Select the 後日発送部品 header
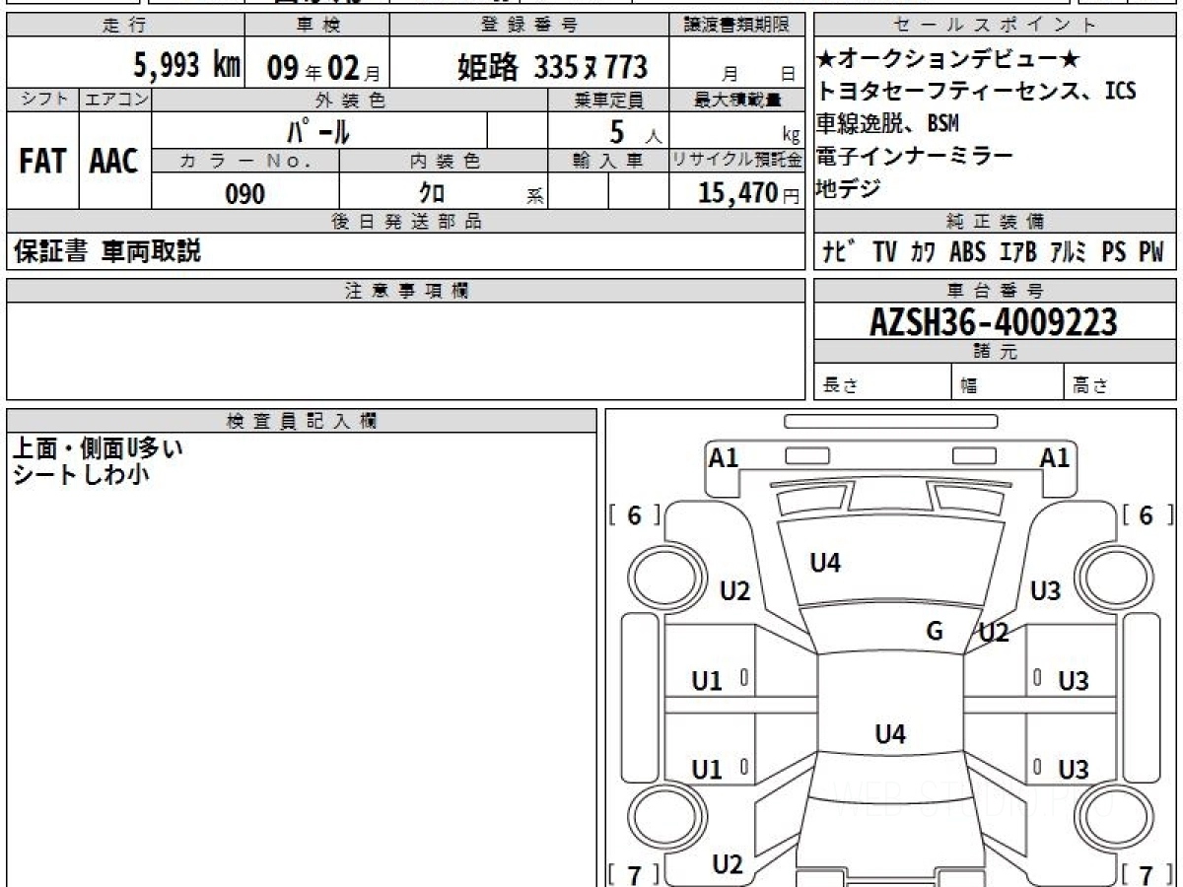The width and height of the screenshot is (1183, 887). point(406,222)
